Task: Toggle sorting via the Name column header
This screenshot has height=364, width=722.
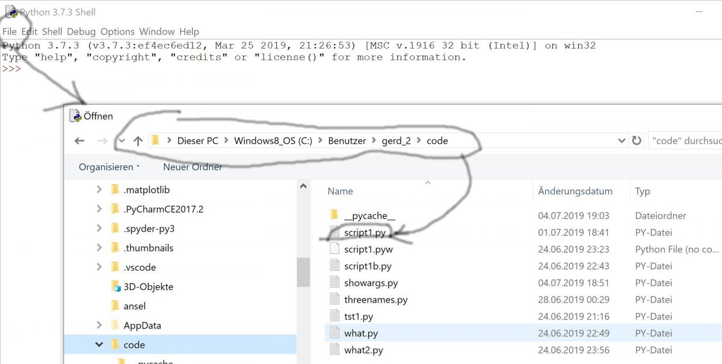Action: tap(340, 191)
